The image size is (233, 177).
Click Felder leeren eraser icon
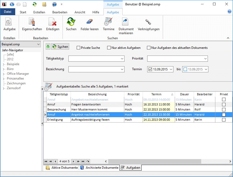[90, 22]
